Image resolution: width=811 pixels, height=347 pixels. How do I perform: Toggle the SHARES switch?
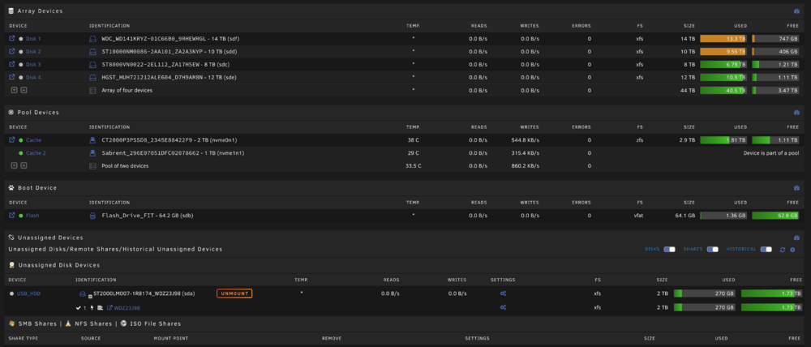point(713,249)
